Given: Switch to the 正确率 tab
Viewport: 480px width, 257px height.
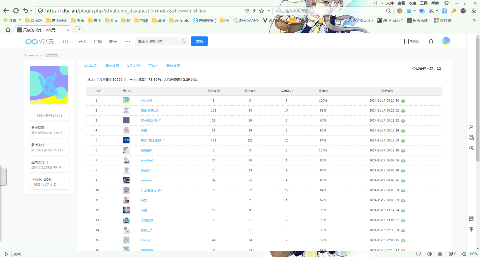Looking at the screenshot, I should (153, 66).
